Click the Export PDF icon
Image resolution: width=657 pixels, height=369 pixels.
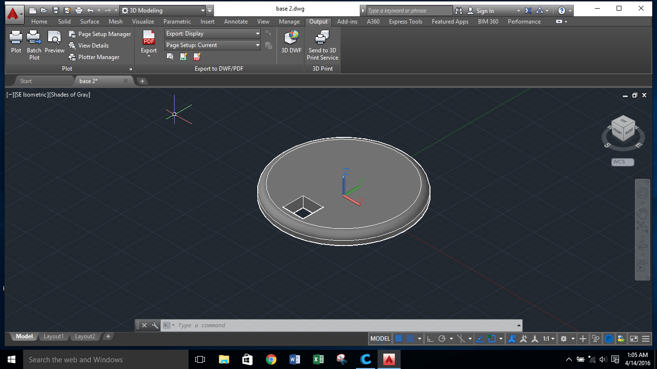pos(149,37)
